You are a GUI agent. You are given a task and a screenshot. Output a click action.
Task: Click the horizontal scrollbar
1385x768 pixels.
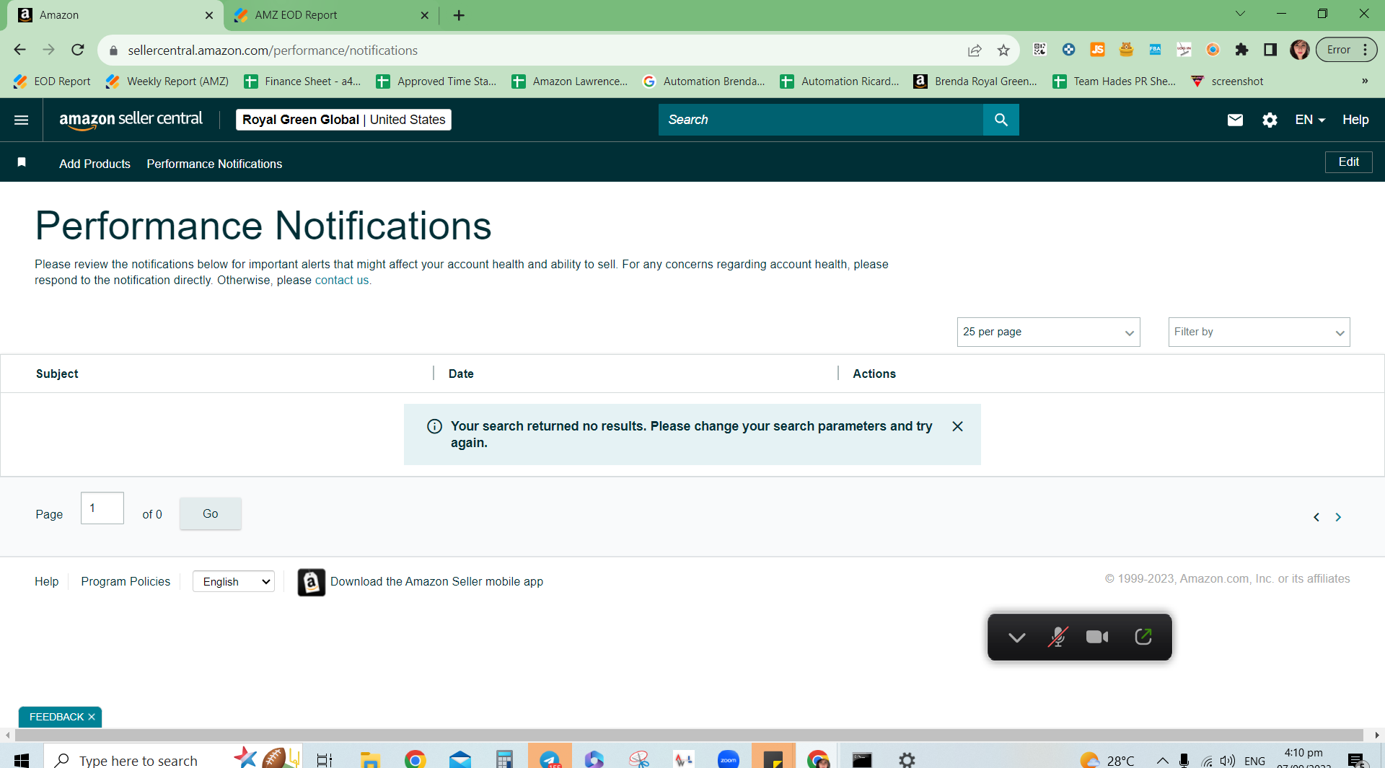tap(689, 735)
